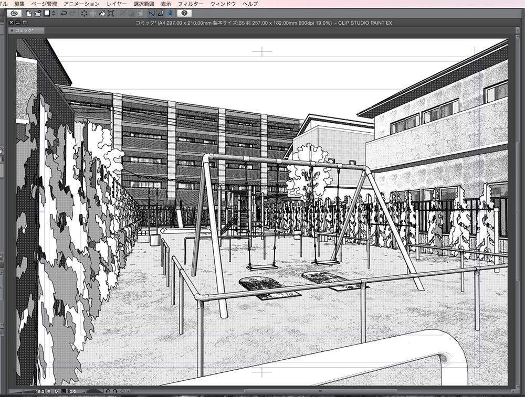Create a new canvas with the New icon
Screen dimensions: 525x397
point(29,14)
